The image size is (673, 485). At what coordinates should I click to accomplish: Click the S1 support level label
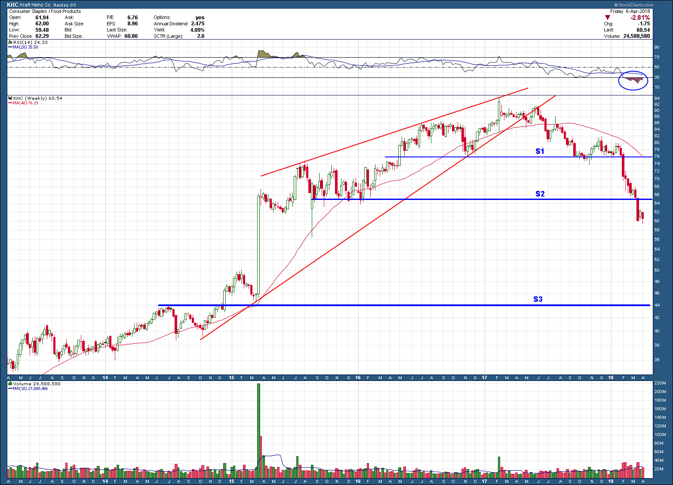tap(540, 151)
